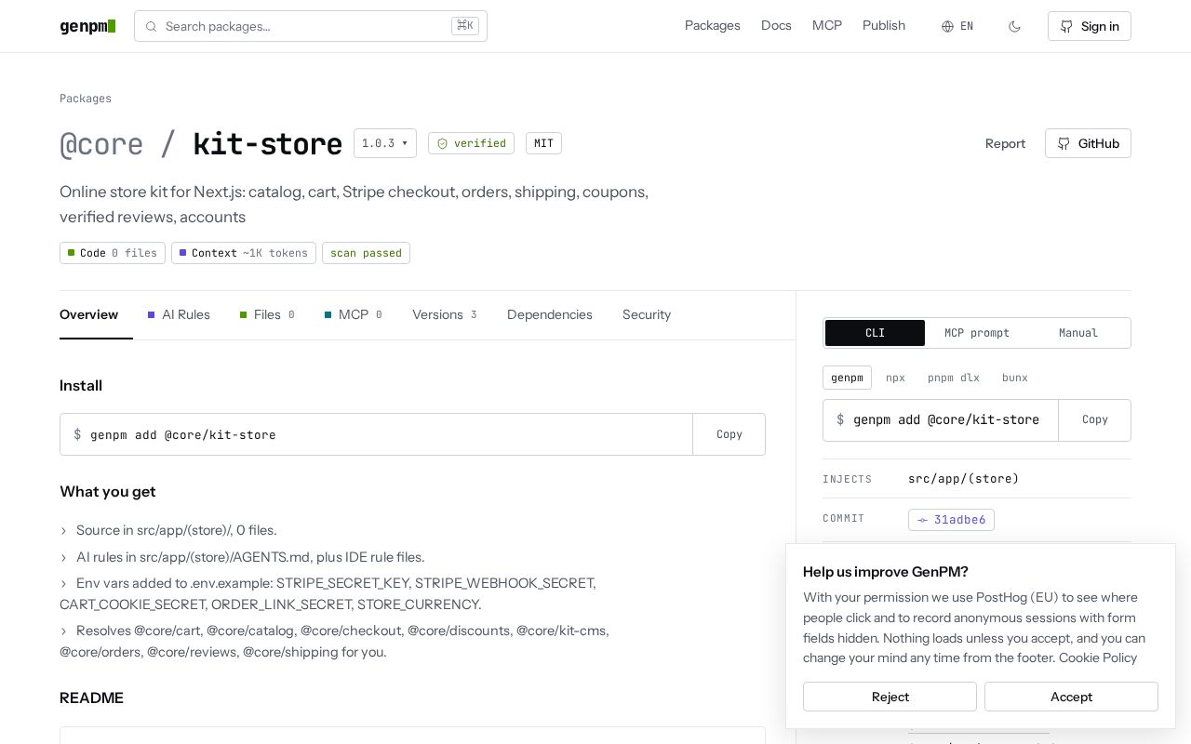Select the MCP prompt install mode
This screenshot has height=744, width=1191.
pyautogui.click(x=977, y=333)
